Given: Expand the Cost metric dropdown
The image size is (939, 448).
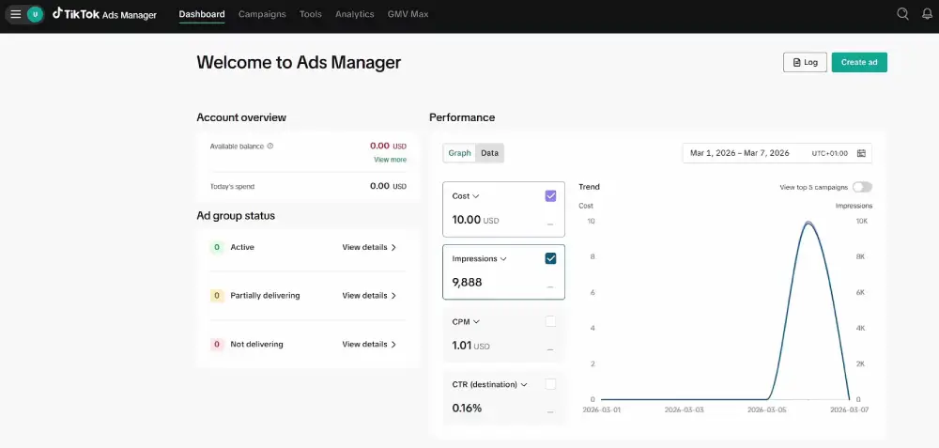Looking at the screenshot, I should (x=476, y=196).
